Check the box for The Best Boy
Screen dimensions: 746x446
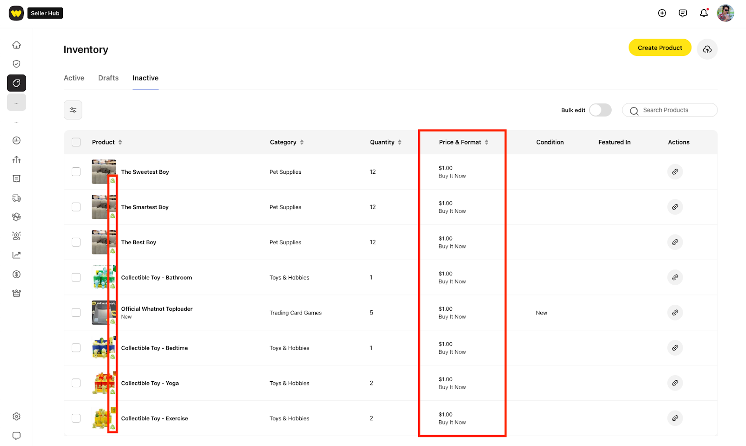76,242
